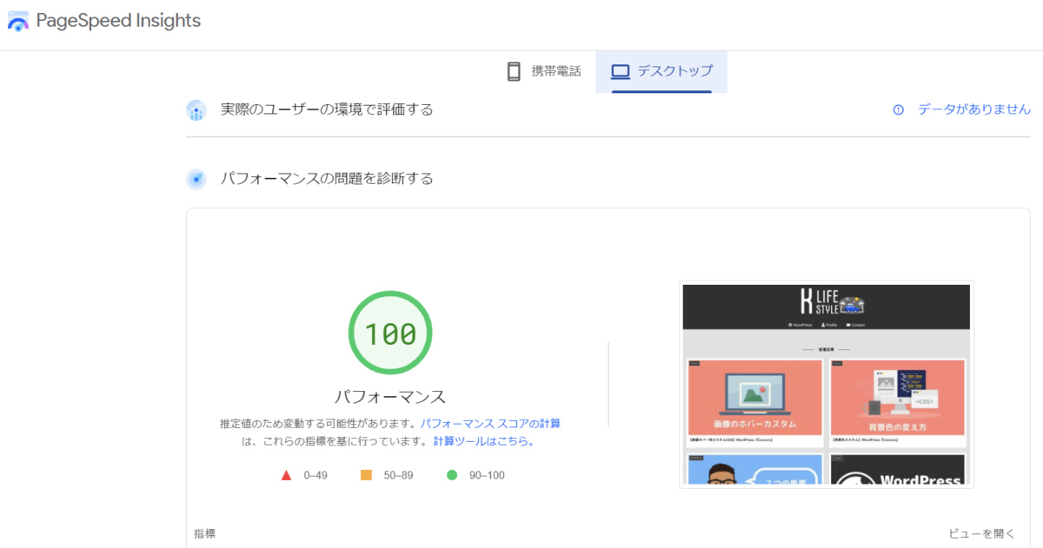Image resolution: width=1043 pixels, height=548 pixels.
Task: Click the monitor icon on the デスクトップ tab
Action: [620, 71]
